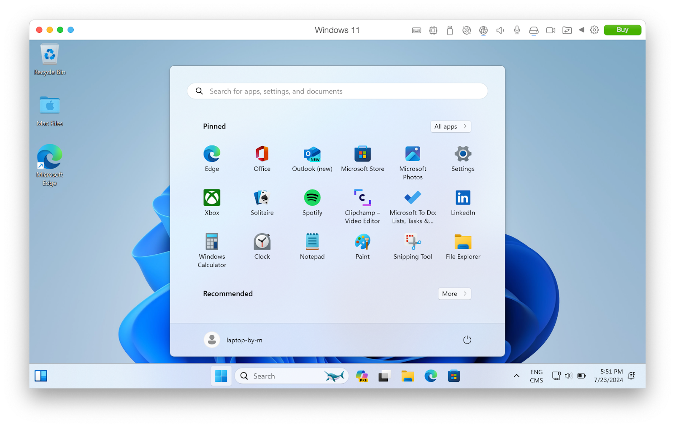Viewport: 675px width, 427px height.
Task: Click the Start menu search field
Action: (337, 91)
